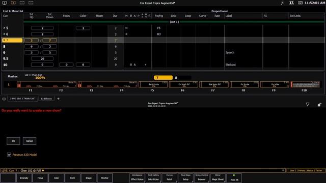This screenshot has width=326, height=183.
Task: Click pending cue 8 indicator in master playback
Action: point(182,78)
